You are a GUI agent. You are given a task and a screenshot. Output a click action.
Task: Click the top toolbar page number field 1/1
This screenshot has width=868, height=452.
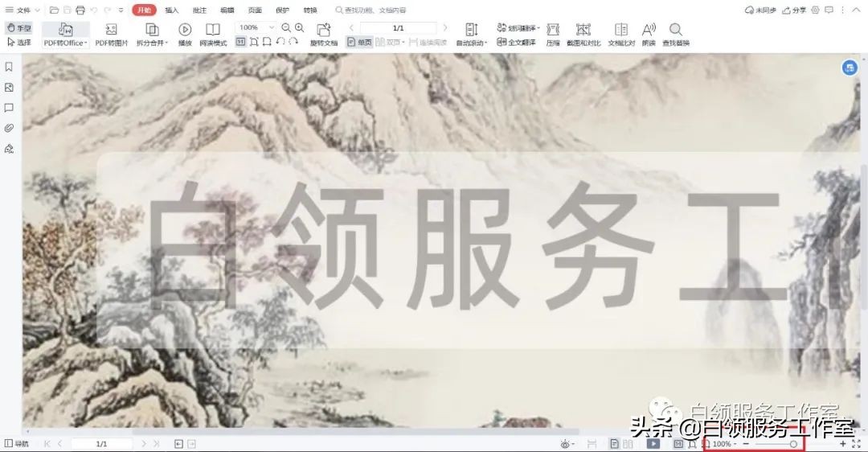[398, 27]
